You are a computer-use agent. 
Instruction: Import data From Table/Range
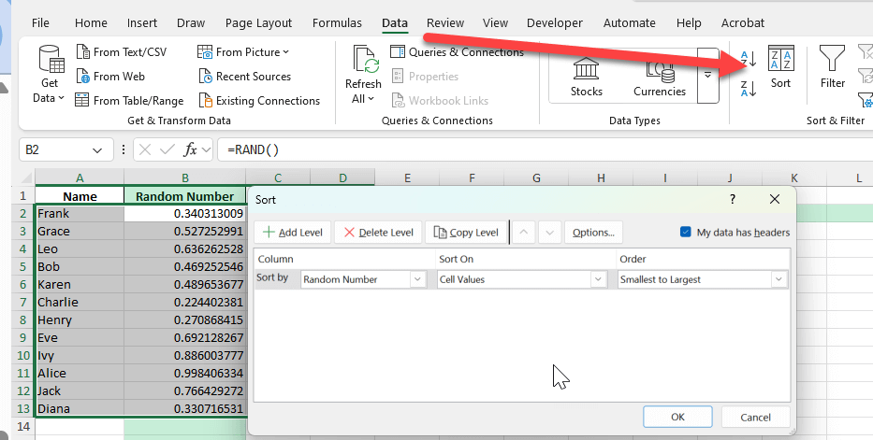pos(129,101)
